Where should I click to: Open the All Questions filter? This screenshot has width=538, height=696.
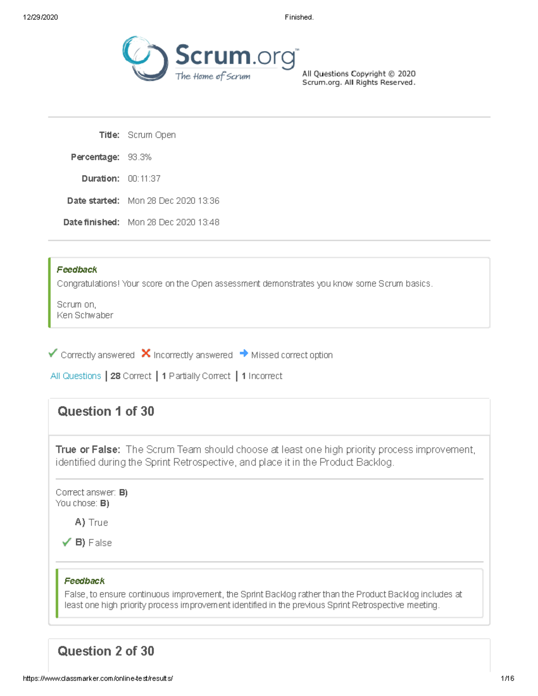click(x=76, y=376)
